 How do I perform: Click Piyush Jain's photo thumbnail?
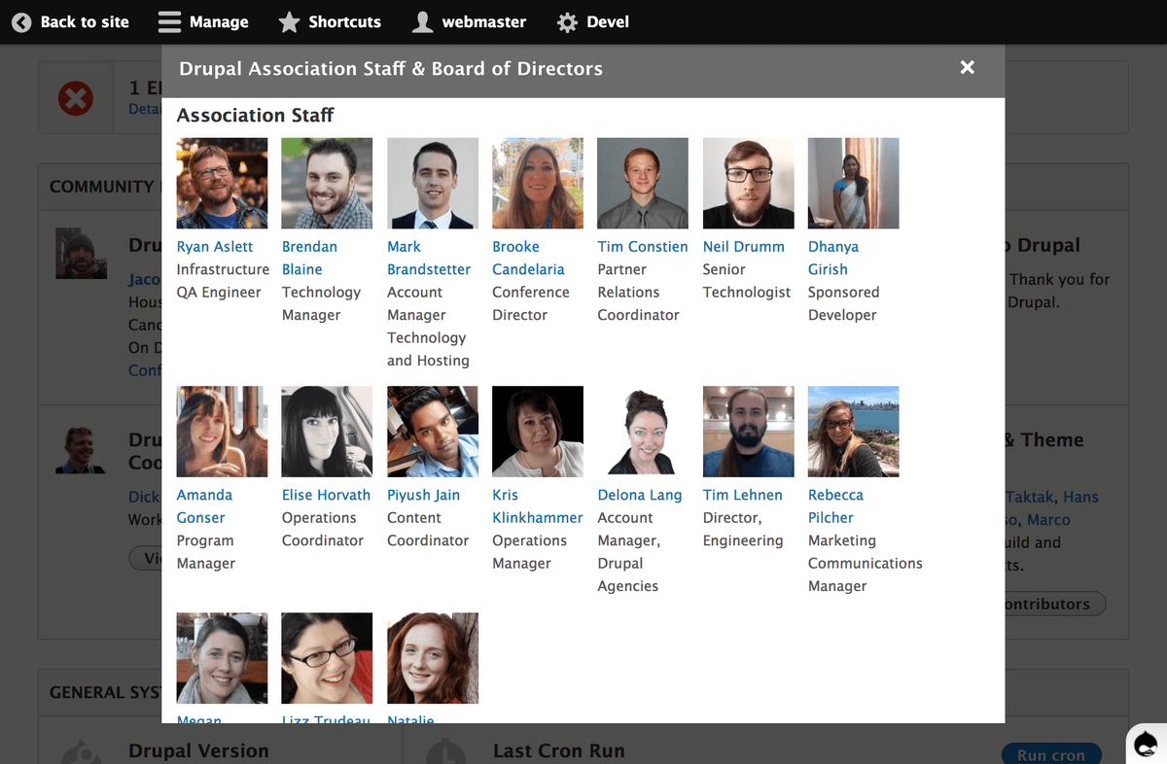[x=433, y=432]
